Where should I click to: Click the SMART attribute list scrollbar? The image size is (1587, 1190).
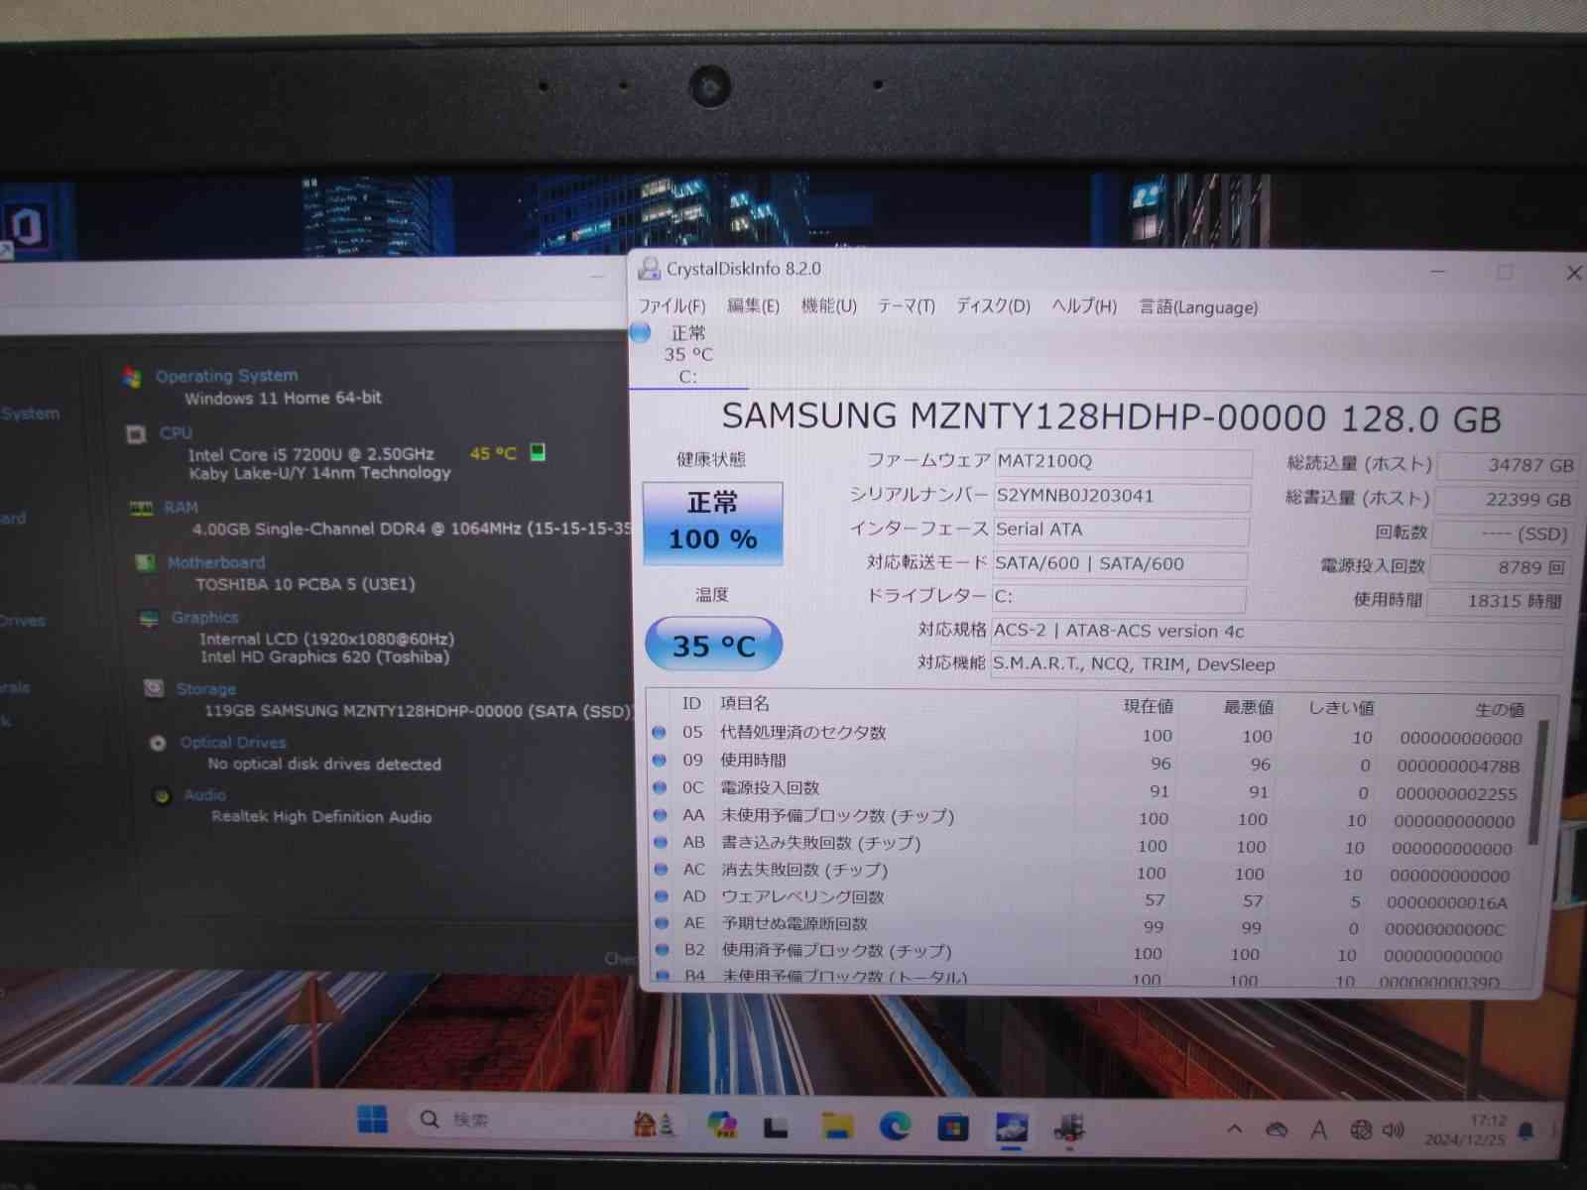click(x=1541, y=783)
